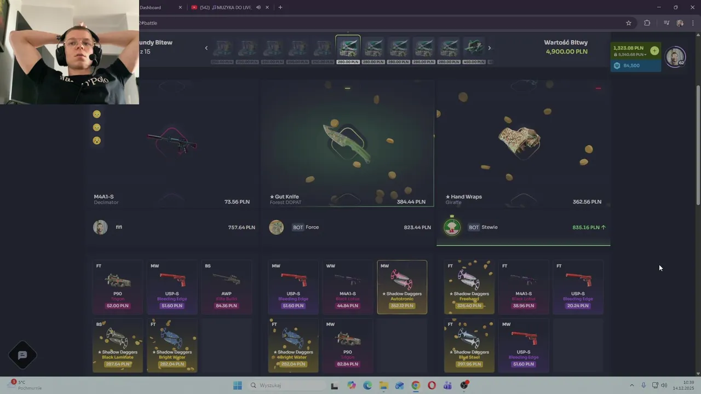This screenshot has width=701, height=394.
Task: Click the topmost emoji reaction icon
Action: 97,114
